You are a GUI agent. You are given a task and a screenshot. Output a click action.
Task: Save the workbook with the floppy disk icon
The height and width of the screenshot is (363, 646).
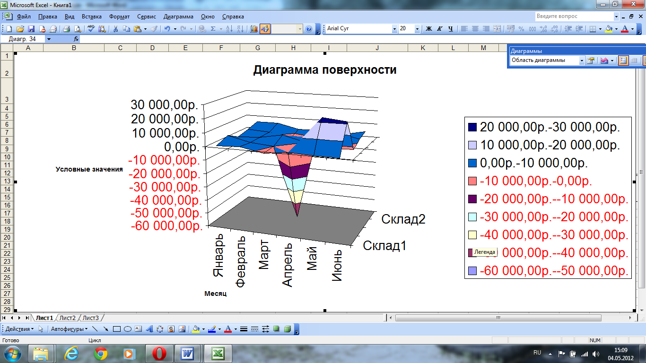pyautogui.click(x=31, y=29)
